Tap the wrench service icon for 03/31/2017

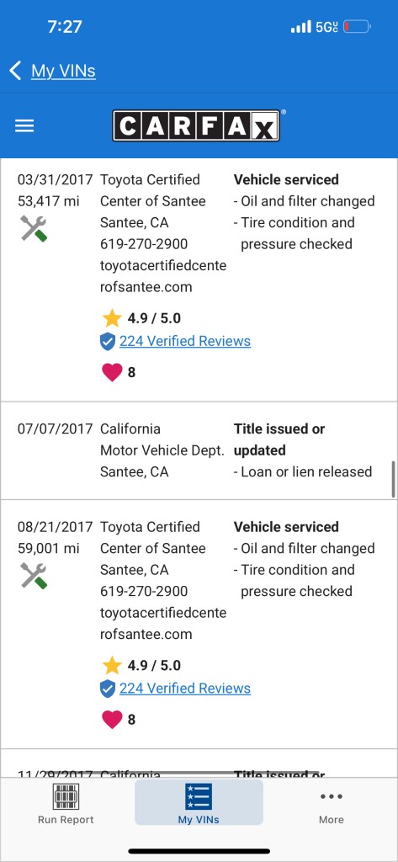coord(34,228)
